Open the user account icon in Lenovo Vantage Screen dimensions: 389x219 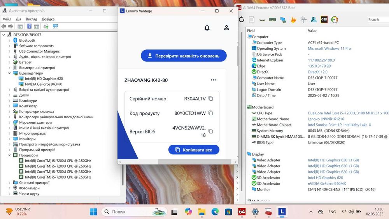226,28
